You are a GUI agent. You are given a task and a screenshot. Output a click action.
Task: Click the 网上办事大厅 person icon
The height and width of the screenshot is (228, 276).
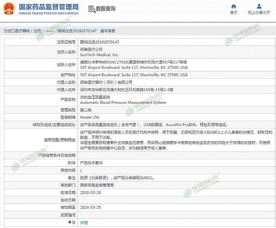(x=259, y=7)
